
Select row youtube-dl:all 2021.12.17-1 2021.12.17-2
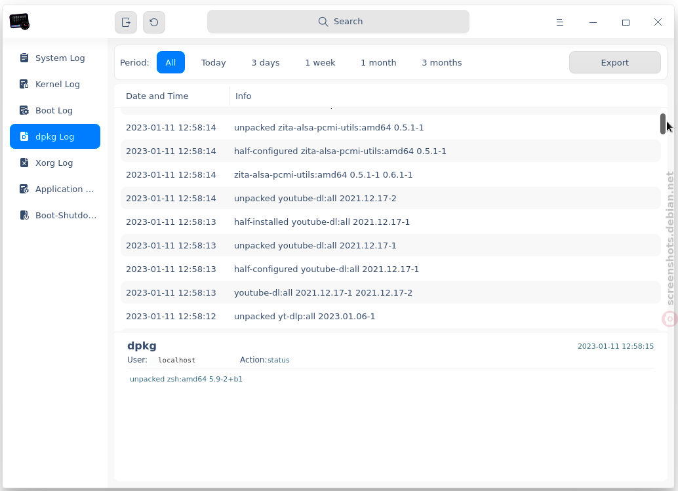click(x=390, y=292)
